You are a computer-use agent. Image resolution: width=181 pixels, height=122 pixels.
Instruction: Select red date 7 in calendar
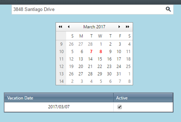91,52
